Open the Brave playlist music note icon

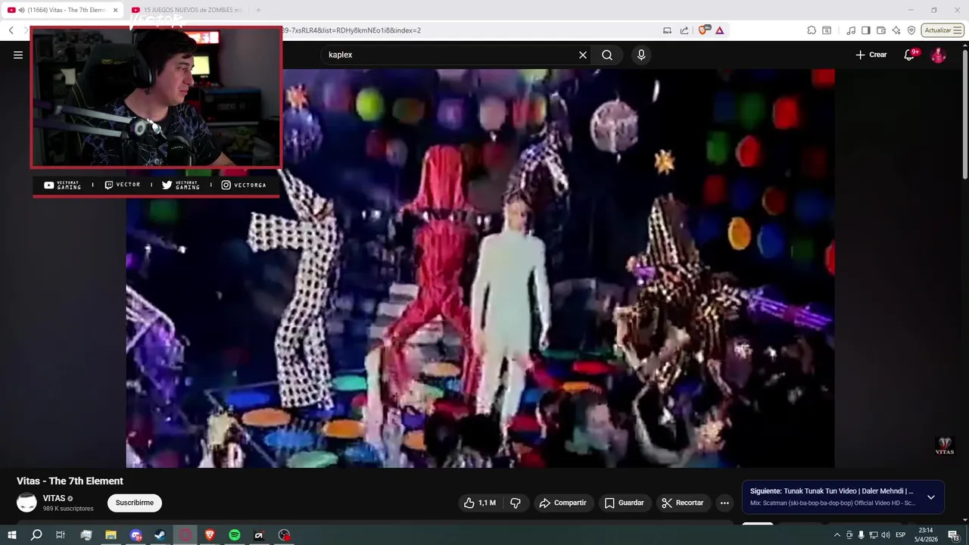[851, 30]
